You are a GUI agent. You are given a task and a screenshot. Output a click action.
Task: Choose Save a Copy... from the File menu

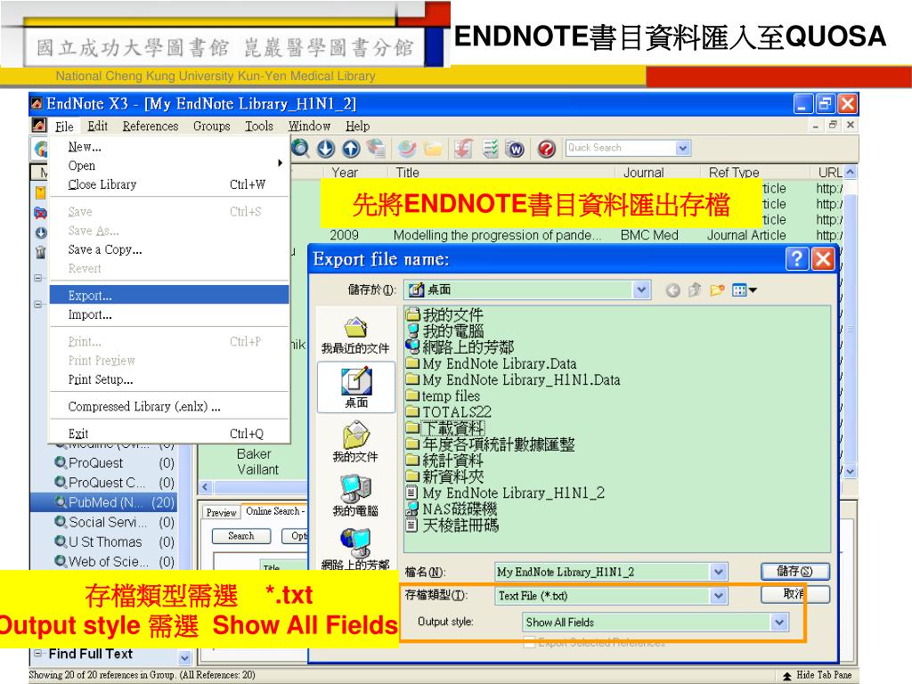click(x=169, y=249)
